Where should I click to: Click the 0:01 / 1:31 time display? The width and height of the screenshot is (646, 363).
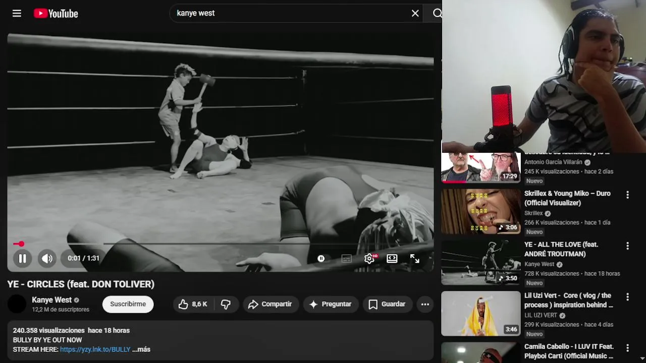84,258
